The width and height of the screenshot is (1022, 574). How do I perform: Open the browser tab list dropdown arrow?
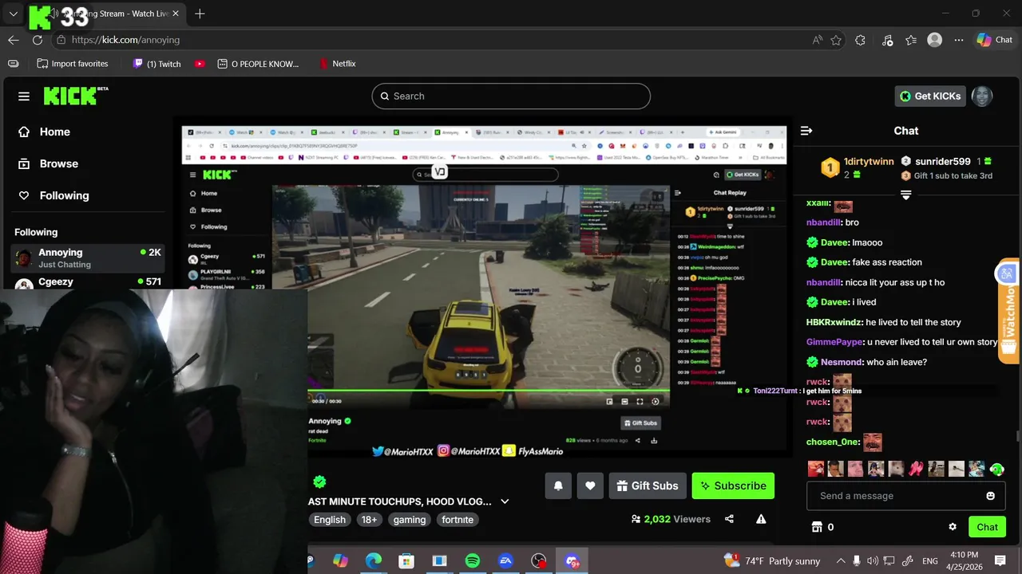[x=13, y=14]
